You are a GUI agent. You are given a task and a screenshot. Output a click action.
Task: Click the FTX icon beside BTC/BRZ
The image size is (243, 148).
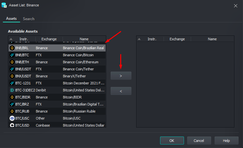point(12,104)
